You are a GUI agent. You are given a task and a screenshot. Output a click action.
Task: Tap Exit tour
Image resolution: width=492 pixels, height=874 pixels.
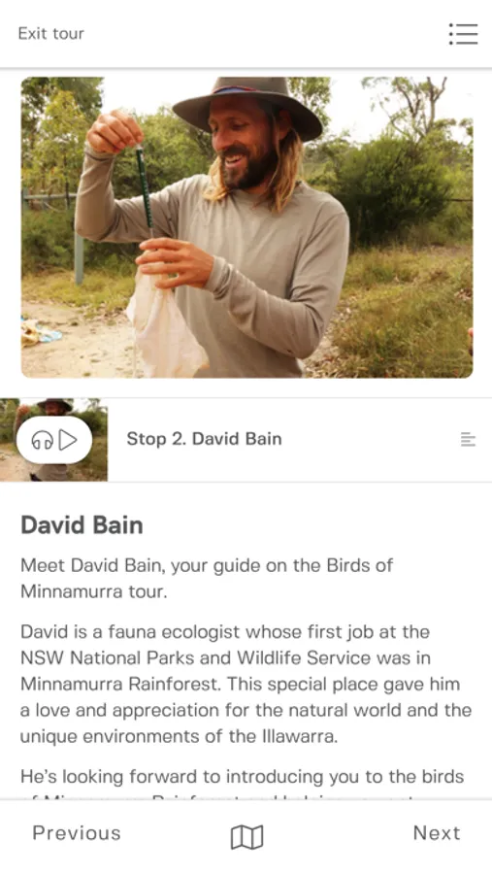(50, 33)
